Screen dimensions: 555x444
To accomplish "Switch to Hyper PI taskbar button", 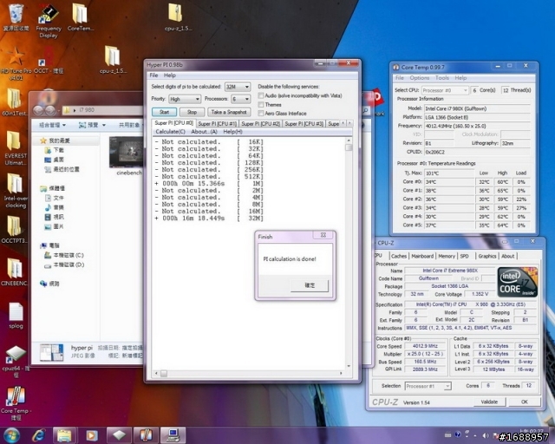I will [x=173, y=435].
